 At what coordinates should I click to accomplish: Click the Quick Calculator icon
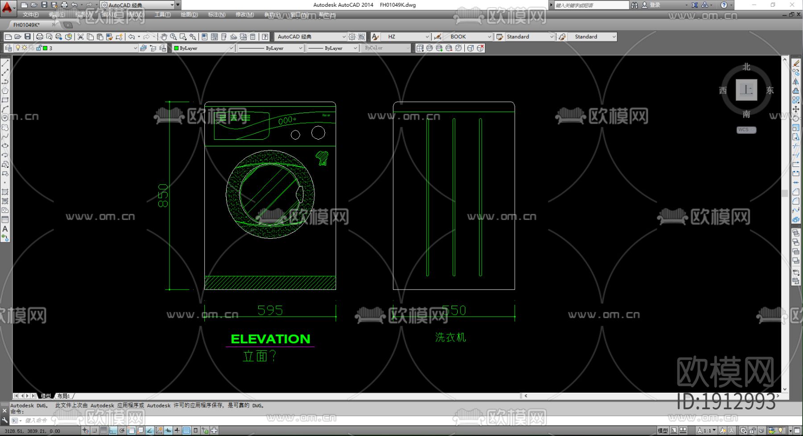coord(253,37)
